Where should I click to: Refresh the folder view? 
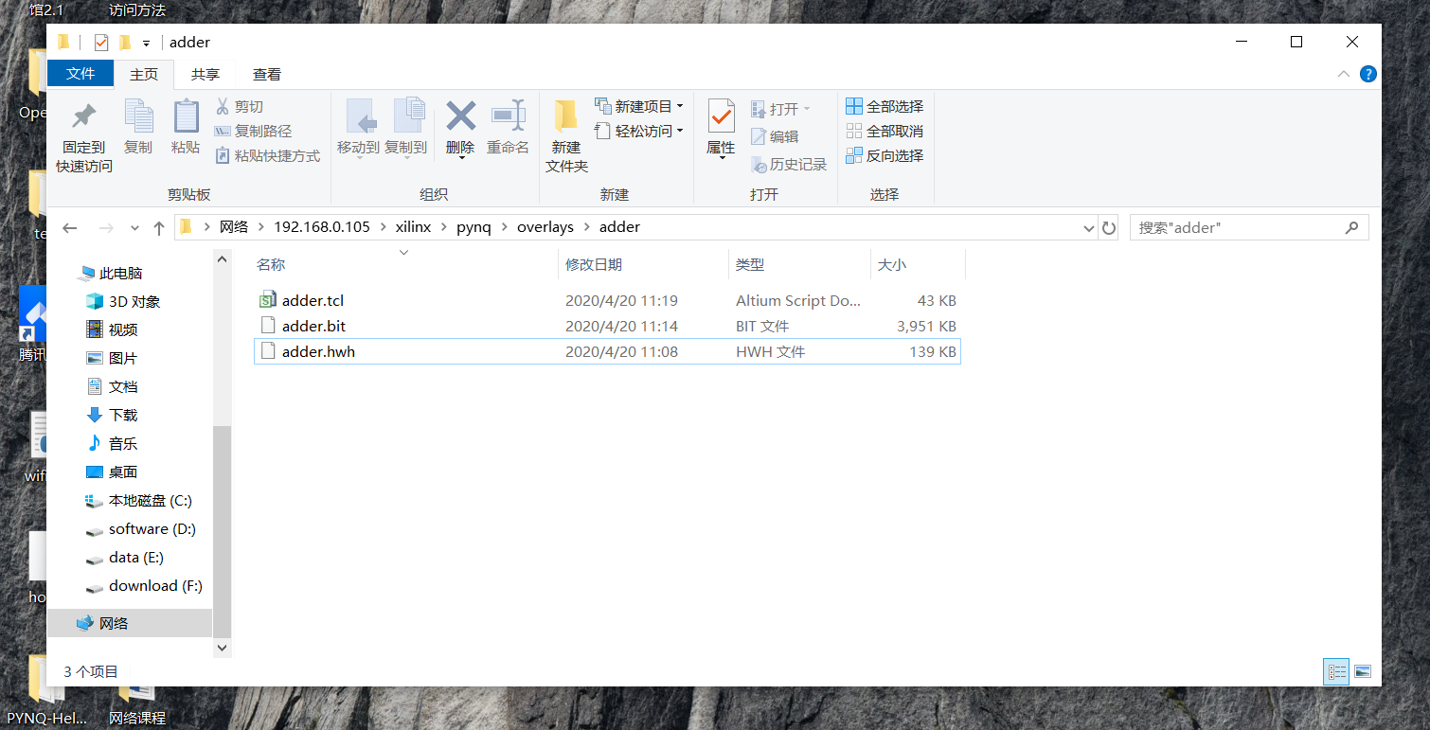[x=1109, y=227]
